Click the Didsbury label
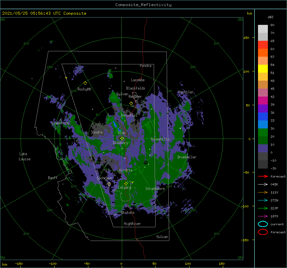 coord(120,143)
